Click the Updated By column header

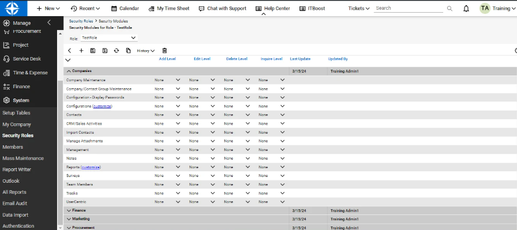[x=338, y=59]
